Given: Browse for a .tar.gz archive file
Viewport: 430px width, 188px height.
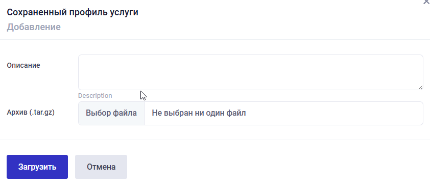Looking at the screenshot, I should tap(111, 113).
